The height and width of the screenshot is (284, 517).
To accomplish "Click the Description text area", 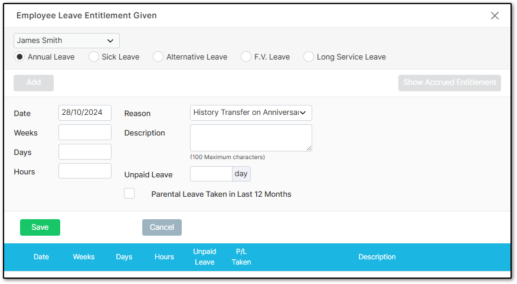I will click(251, 138).
